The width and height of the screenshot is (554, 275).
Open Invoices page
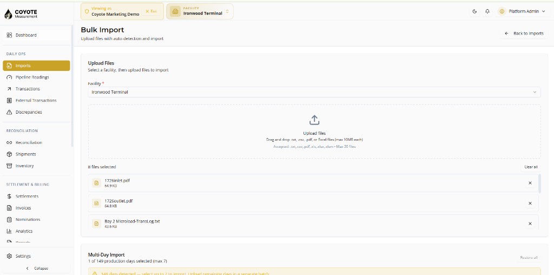coord(36,208)
